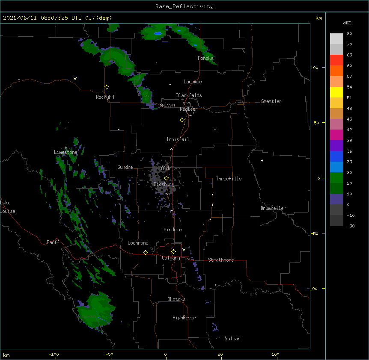Click the yellow station marker south of RedDeer
369x360 pixels.
182,120
